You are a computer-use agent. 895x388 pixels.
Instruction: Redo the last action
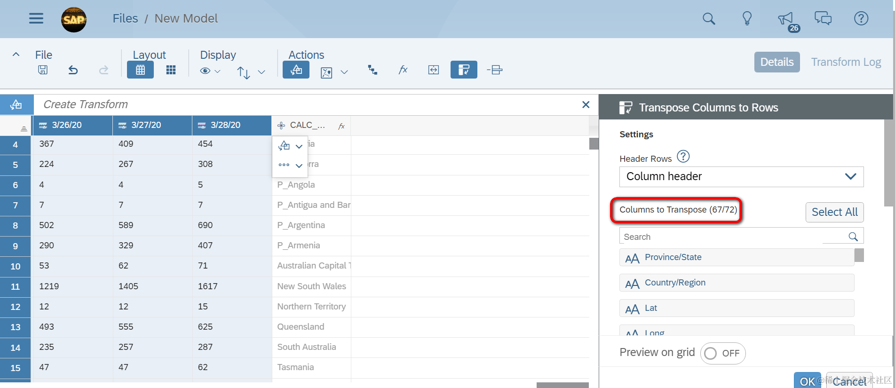103,70
